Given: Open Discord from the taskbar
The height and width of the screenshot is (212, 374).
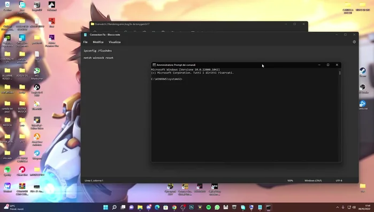Looking at the screenshot, I should coord(149,207).
